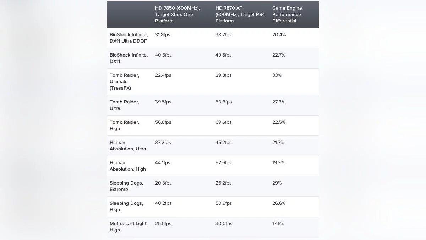Click the Game Engine Performance Differential header
This screenshot has width=426, height=240.
tap(286, 15)
